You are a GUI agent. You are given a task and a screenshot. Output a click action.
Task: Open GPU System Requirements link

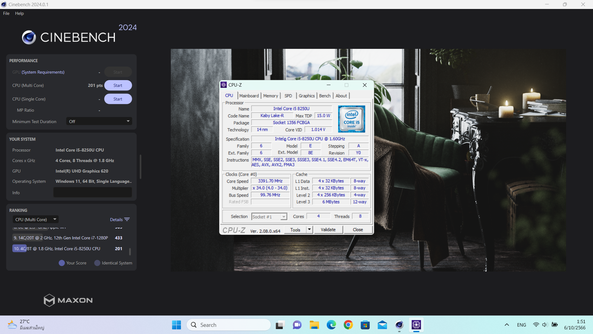click(x=43, y=72)
